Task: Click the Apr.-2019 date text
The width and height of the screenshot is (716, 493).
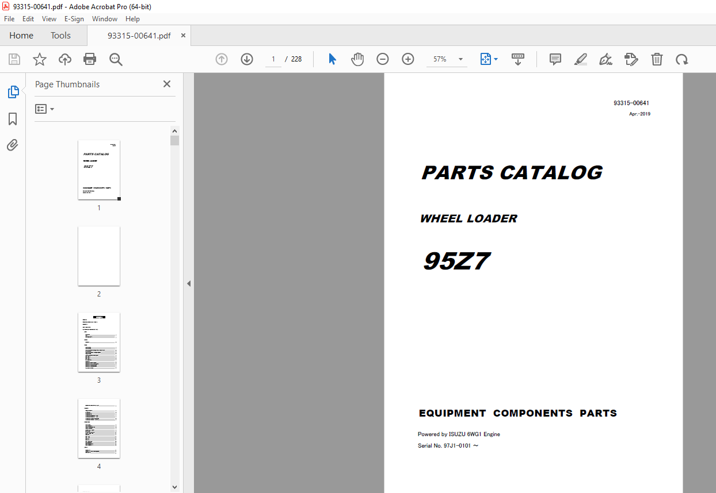Action: pos(639,114)
